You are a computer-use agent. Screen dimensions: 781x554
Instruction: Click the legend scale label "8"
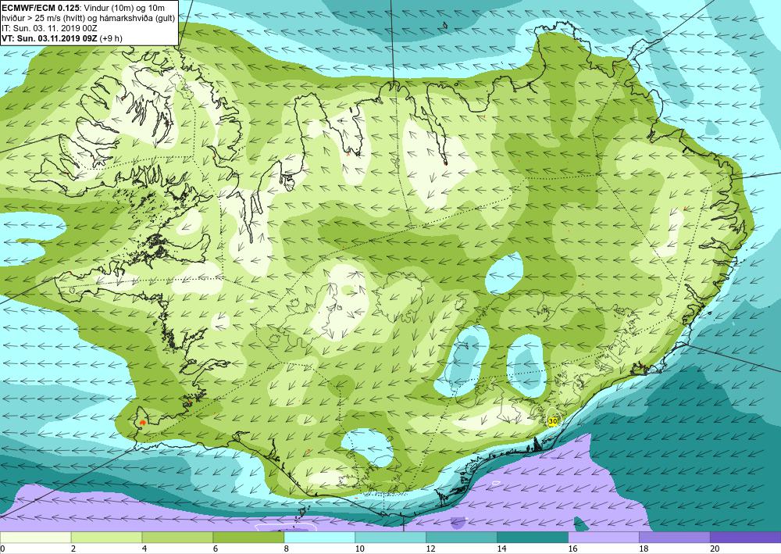coord(287,549)
